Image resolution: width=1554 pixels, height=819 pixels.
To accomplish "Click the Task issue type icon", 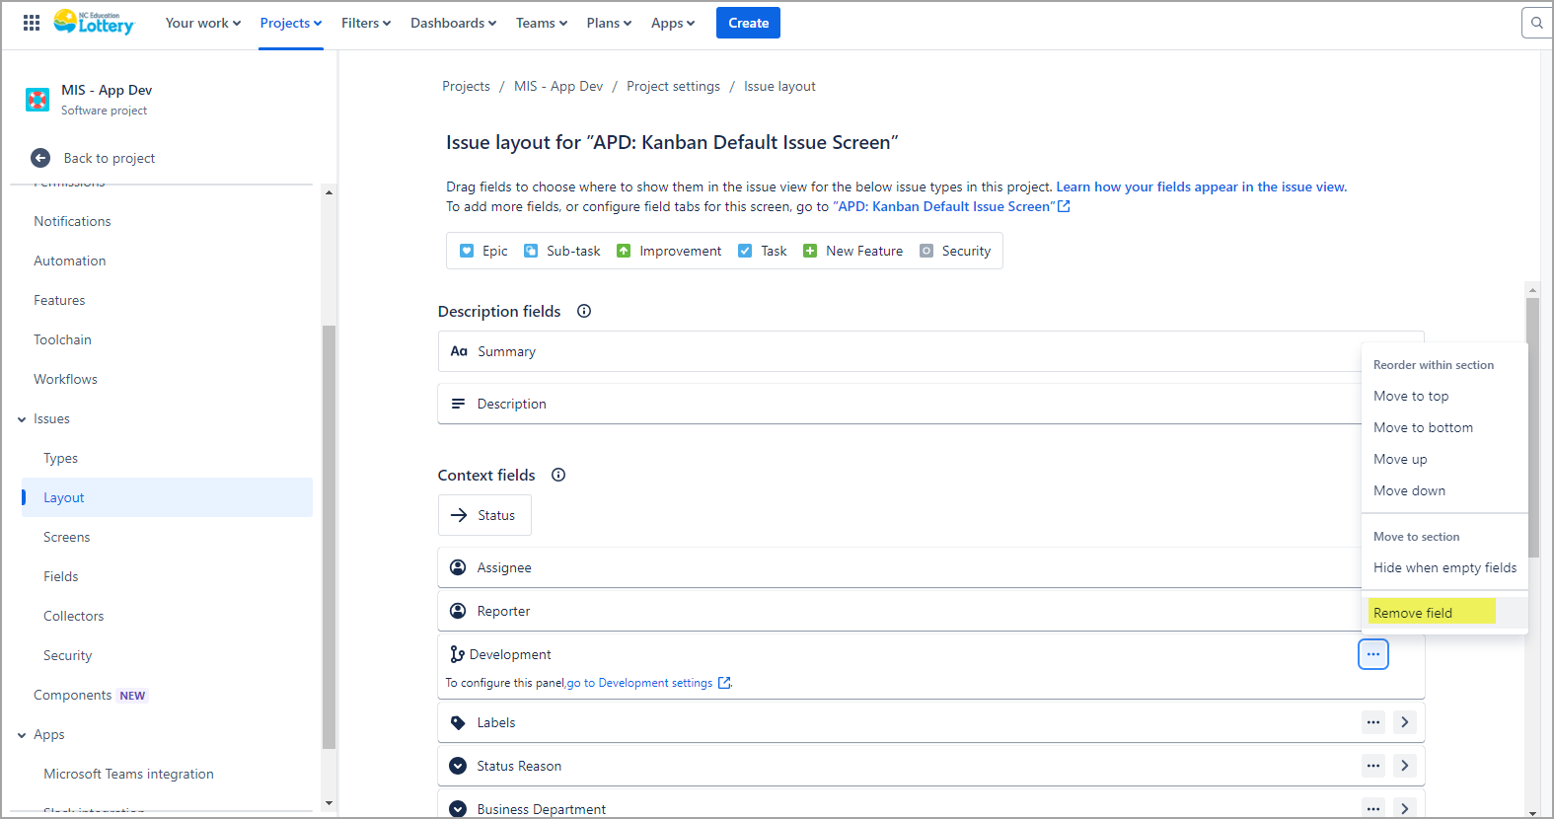I will pyautogui.click(x=745, y=251).
